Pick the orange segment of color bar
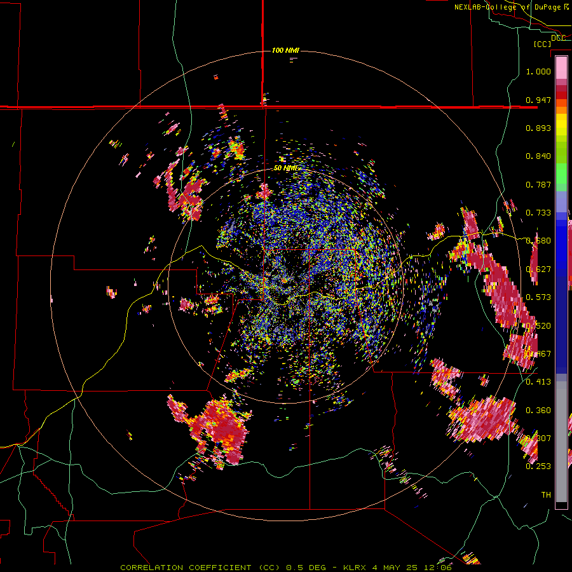Viewport: 572px width, 572px height. (561, 110)
